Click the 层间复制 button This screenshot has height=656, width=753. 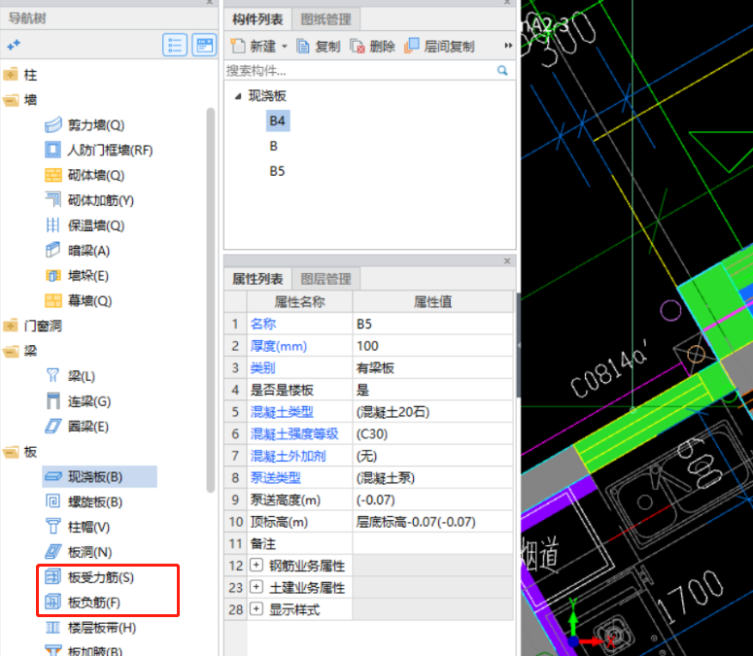pyautogui.click(x=439, y=46)
